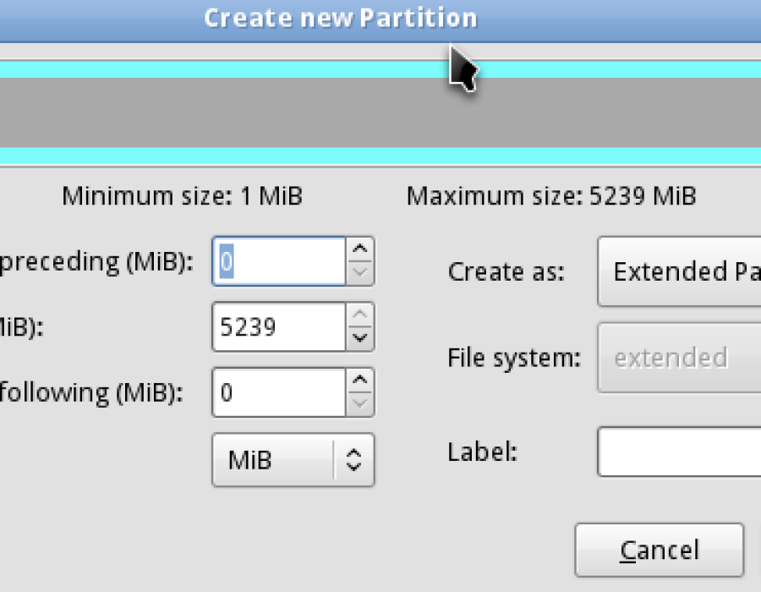
Task: Click the File system: label
Action: click(x=514, y=358)
